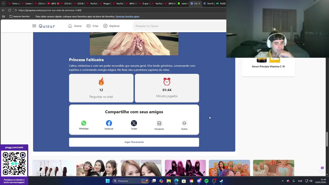
Task: Click the address bar URL
Action: pos(50,10)
